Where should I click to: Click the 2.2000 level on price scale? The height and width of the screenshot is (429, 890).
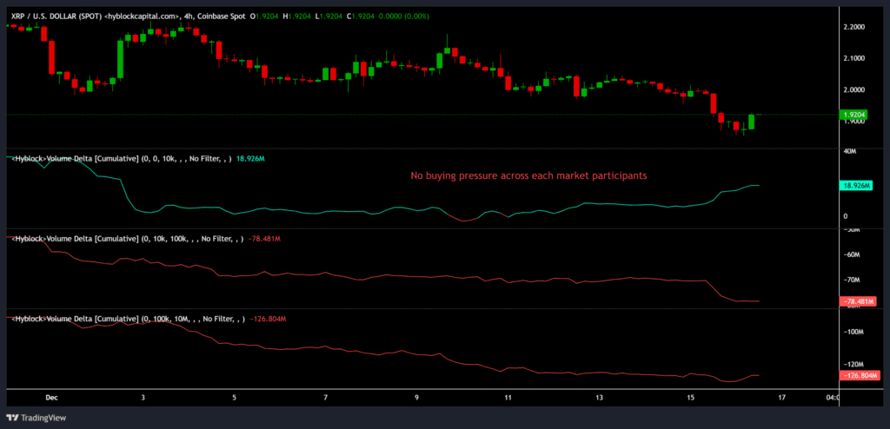[x=855, y=27]
